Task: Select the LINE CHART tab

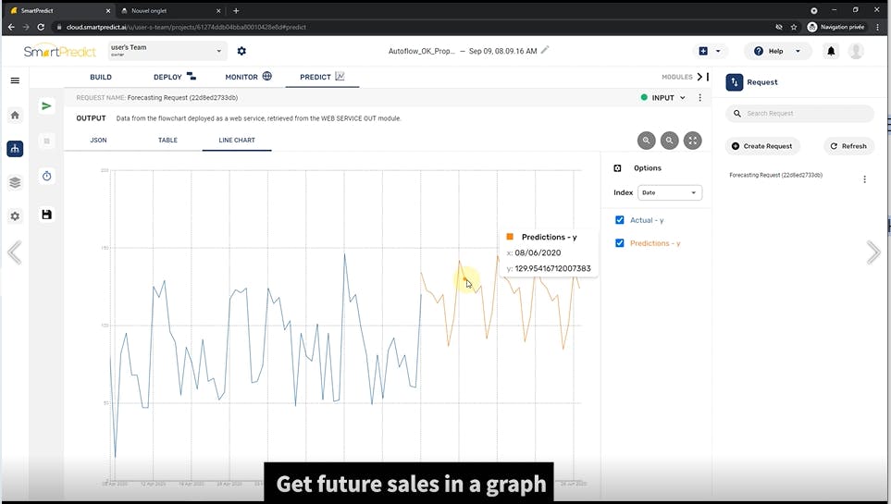Action: (237, 140)
